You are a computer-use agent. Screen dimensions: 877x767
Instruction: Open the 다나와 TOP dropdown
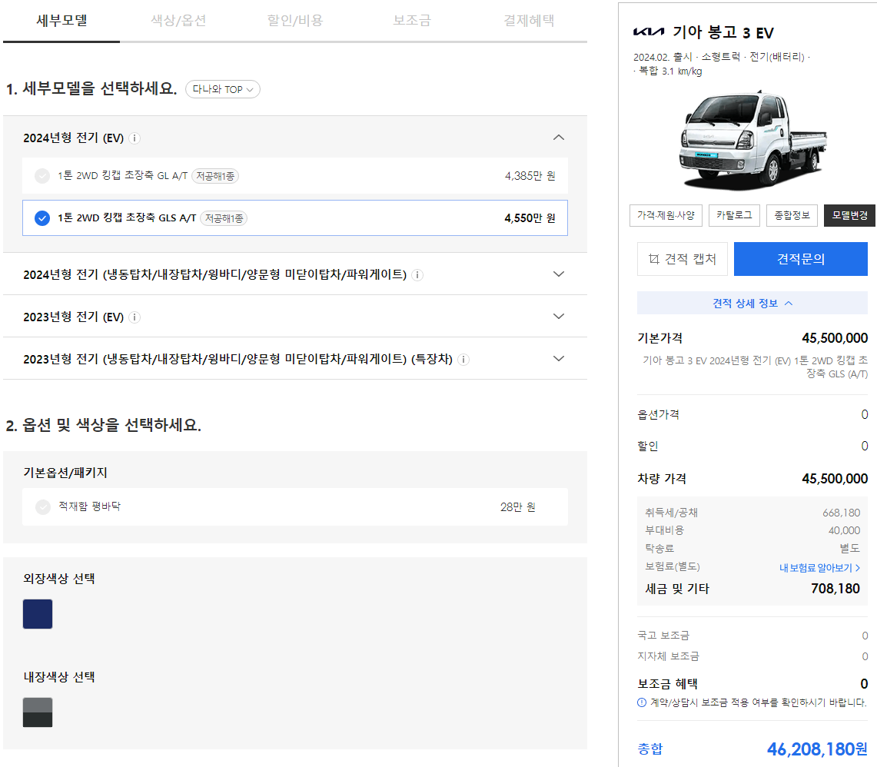point(223,89)
